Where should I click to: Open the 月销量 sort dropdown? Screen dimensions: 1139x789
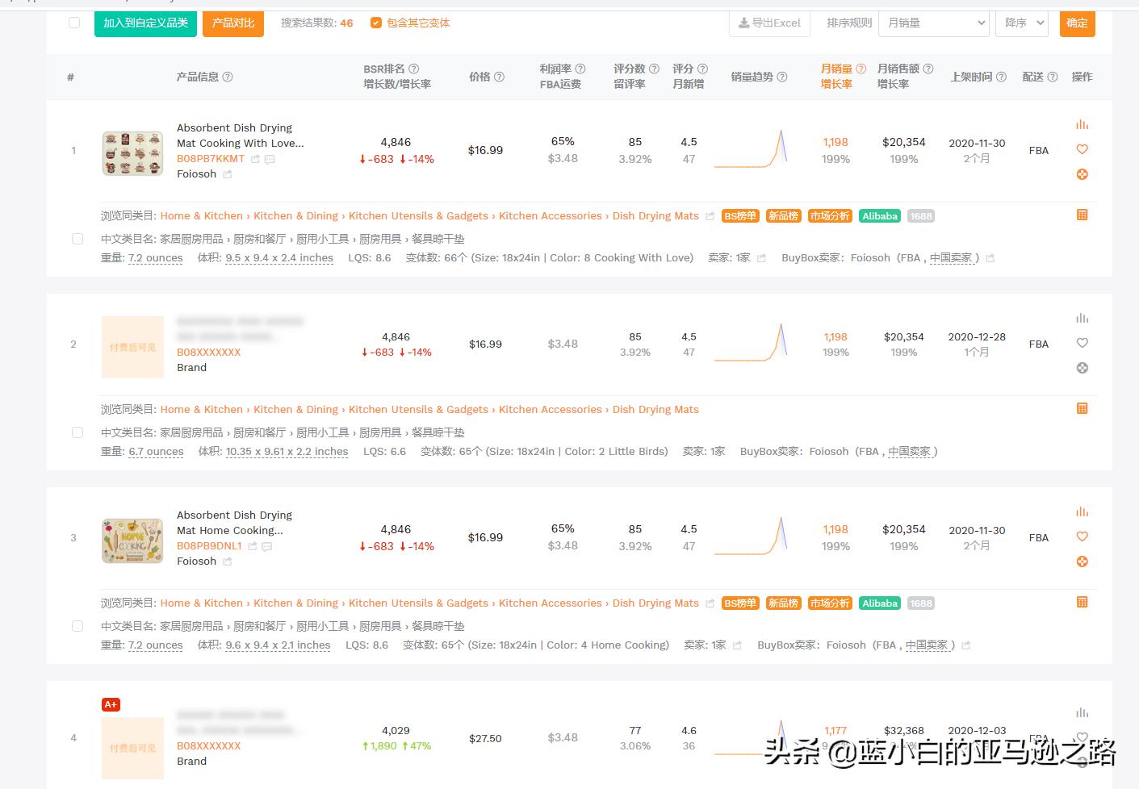coord(933,23)
